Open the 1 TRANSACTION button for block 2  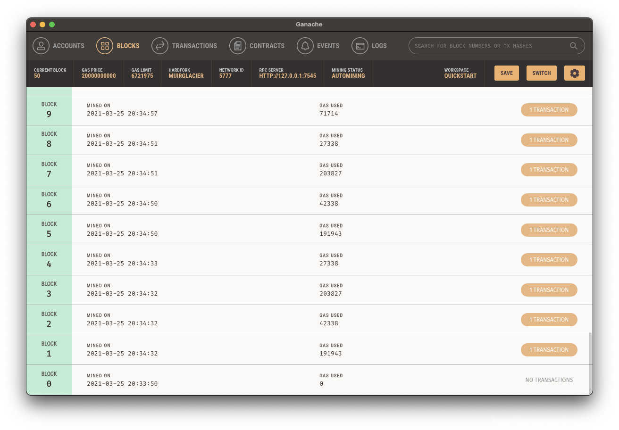coord(549,320)
